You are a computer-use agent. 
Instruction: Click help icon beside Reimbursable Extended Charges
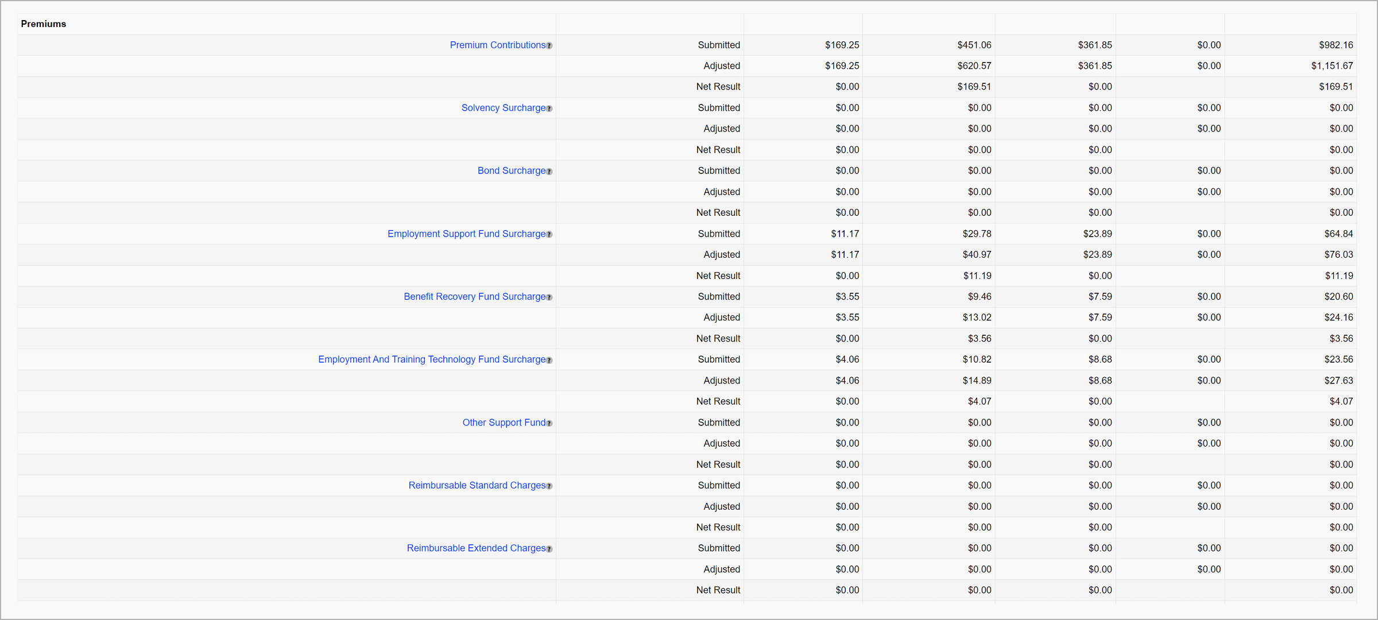549,549
